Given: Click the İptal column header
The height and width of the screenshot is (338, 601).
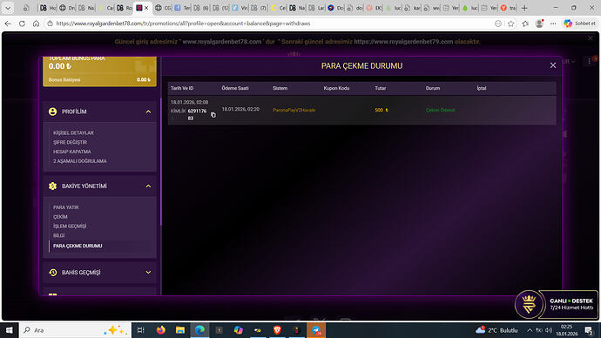Looking at the screenshot, I should tap(482, 88).
